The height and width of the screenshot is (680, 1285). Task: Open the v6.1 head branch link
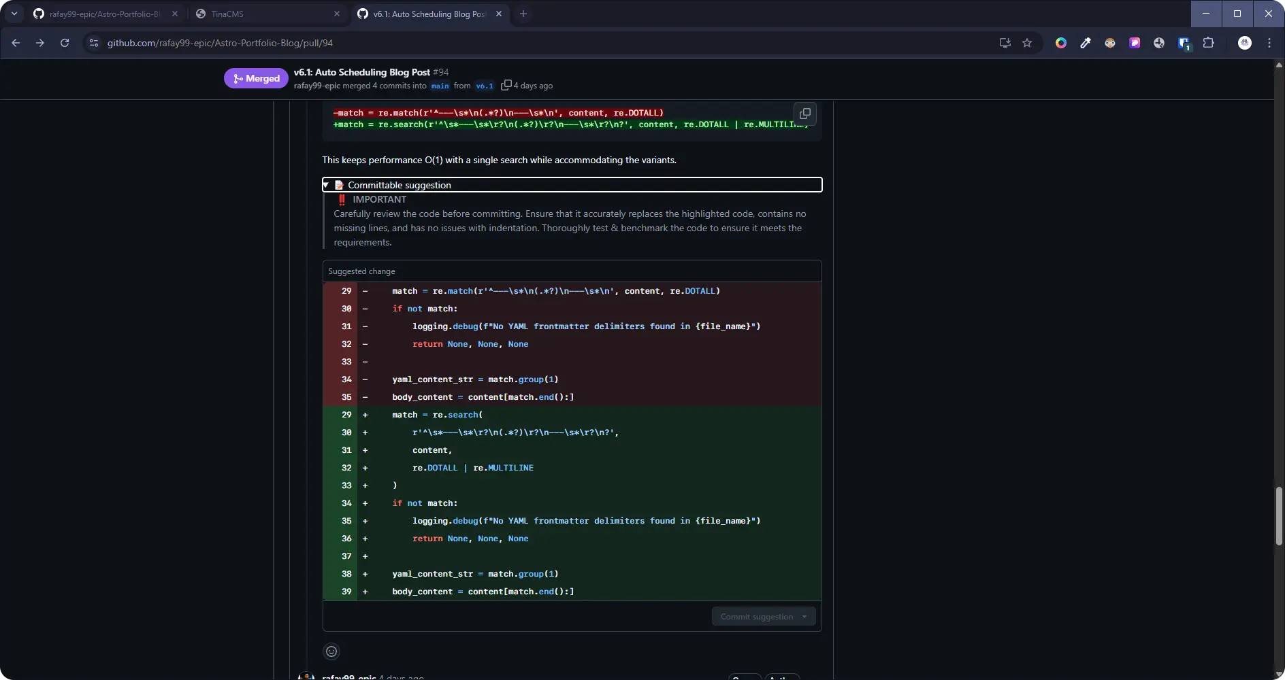(x=485, y=86)
